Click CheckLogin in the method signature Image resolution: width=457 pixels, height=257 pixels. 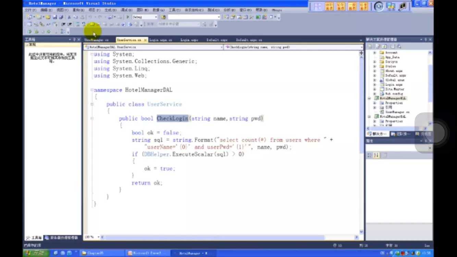[x=172, y=118]
